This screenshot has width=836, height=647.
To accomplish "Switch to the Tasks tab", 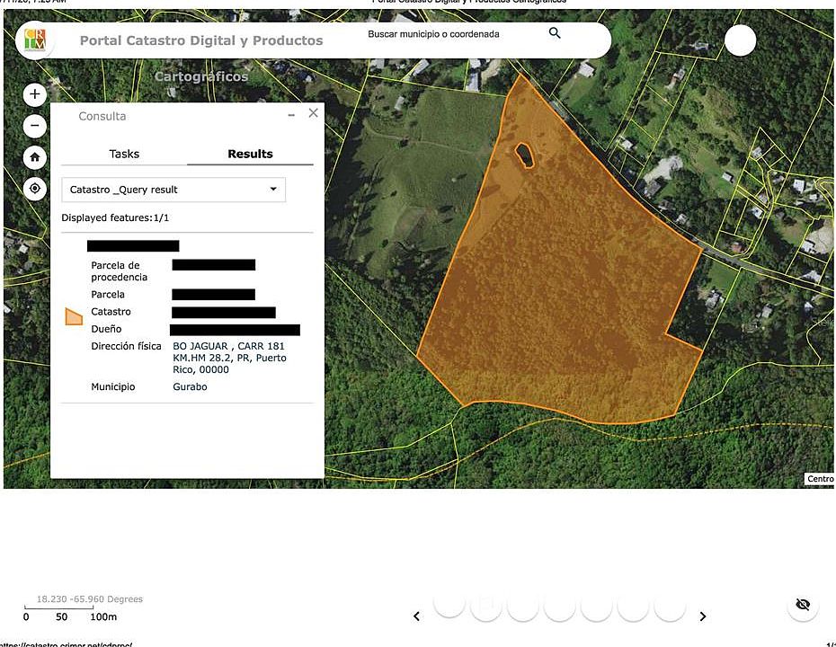I will click(x=124, y=154).
